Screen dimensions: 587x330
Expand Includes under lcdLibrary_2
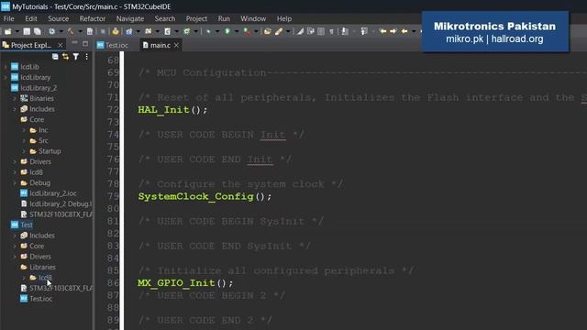tap(15, 109)
